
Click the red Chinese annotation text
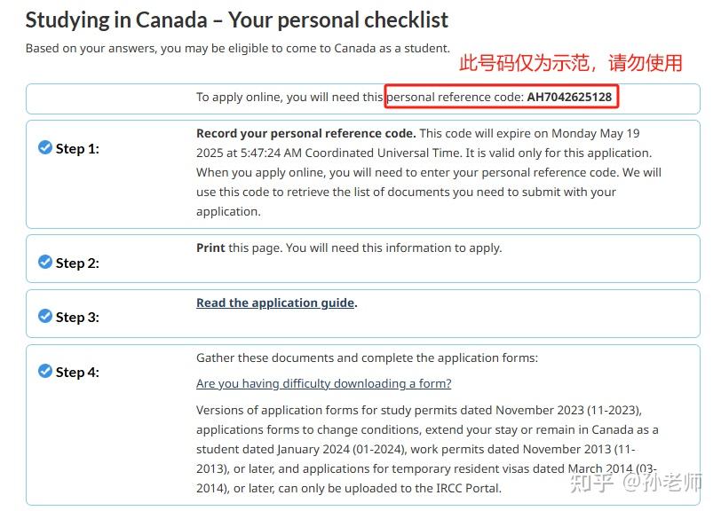pyautogui.click(x=570, y=63)
